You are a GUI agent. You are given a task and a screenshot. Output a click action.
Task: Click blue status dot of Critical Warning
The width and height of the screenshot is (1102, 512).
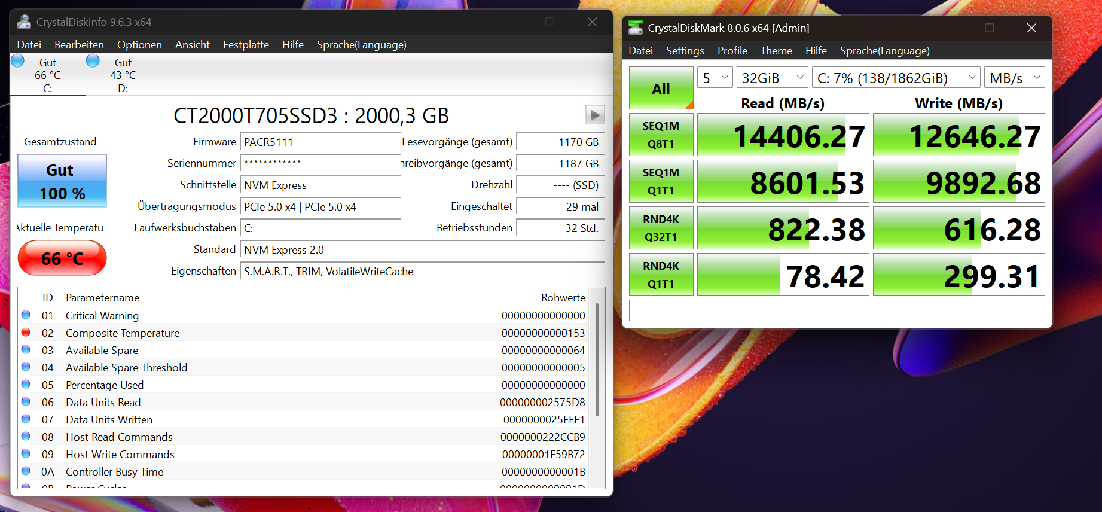[26, 315]
